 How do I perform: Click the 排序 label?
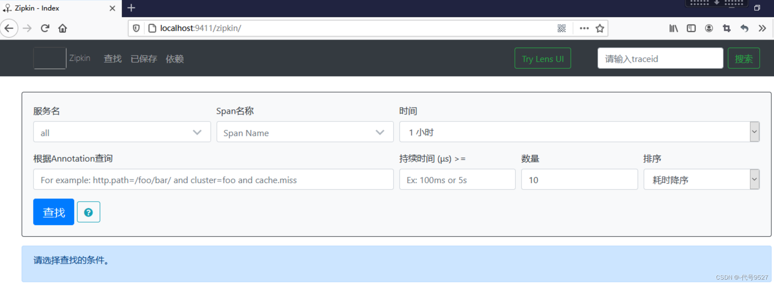pyautogui.click(x=652, y=159)
